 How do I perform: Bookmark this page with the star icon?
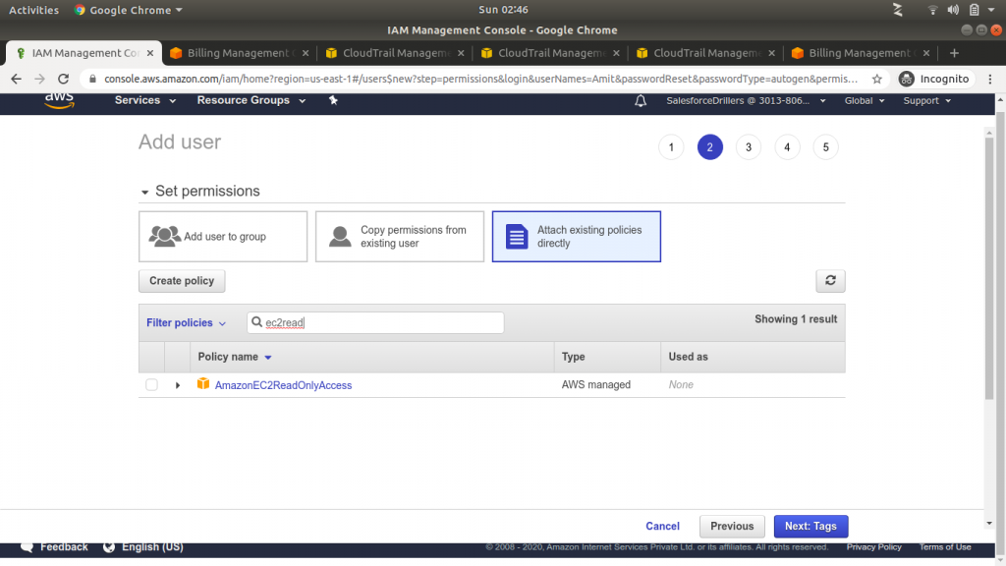tap(877, 79)
